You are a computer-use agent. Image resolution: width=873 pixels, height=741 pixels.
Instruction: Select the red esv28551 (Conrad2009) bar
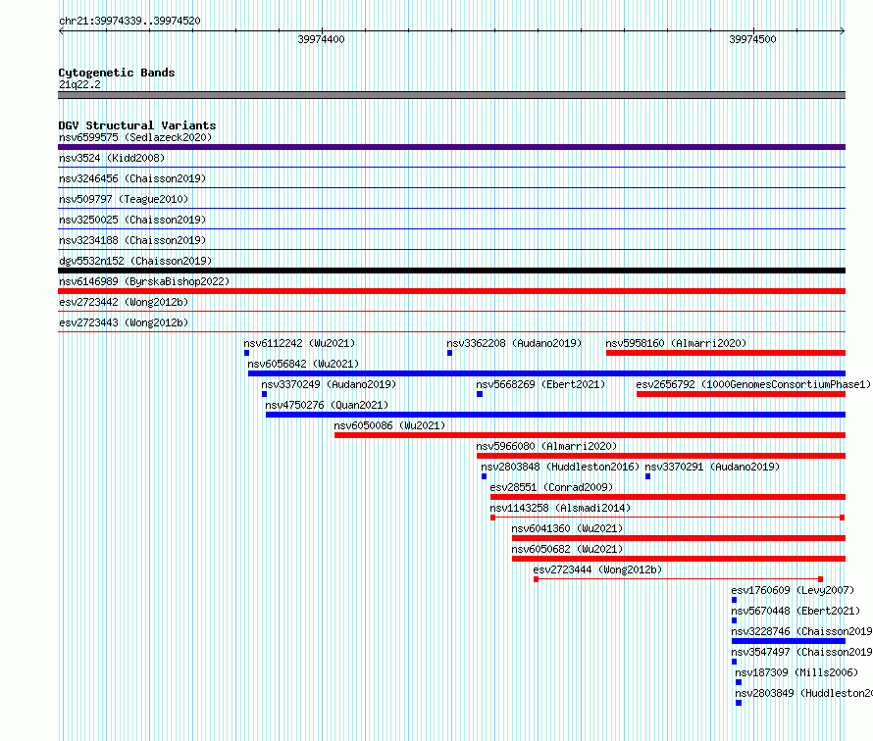(x=668, y=497)
